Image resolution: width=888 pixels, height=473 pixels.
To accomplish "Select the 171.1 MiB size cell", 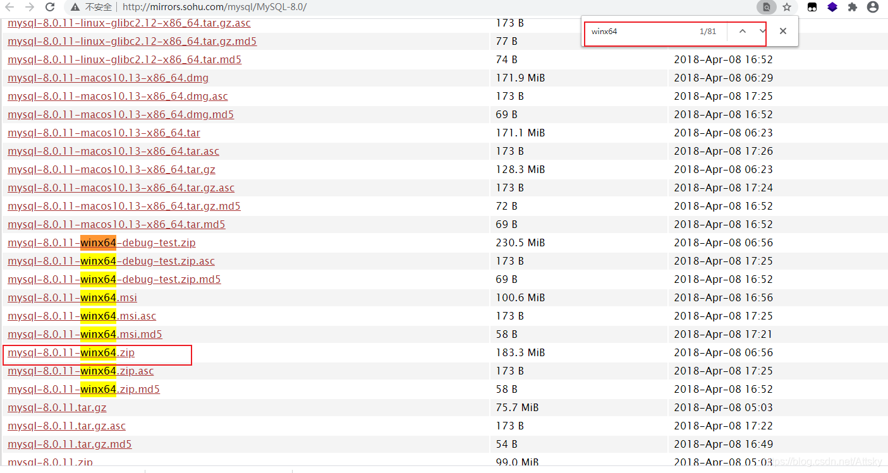I will tap(521, 133).
